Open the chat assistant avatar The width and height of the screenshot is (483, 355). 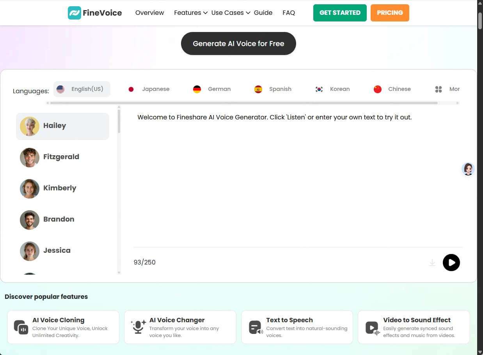468,169
